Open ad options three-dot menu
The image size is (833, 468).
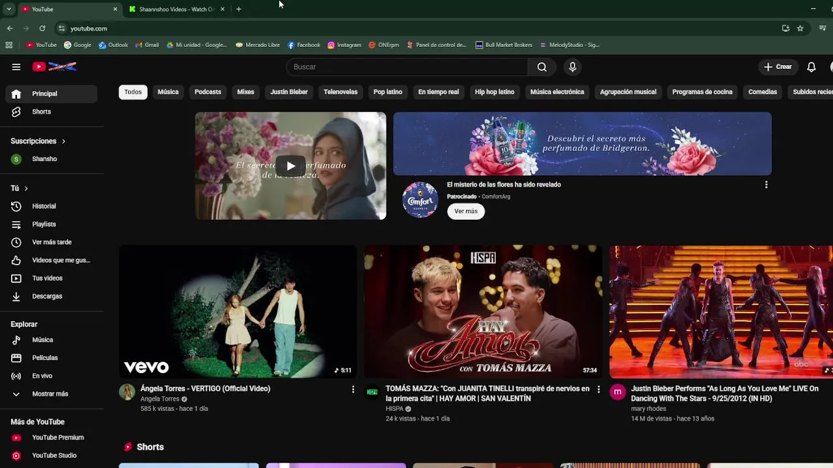[x=766, y=185]
